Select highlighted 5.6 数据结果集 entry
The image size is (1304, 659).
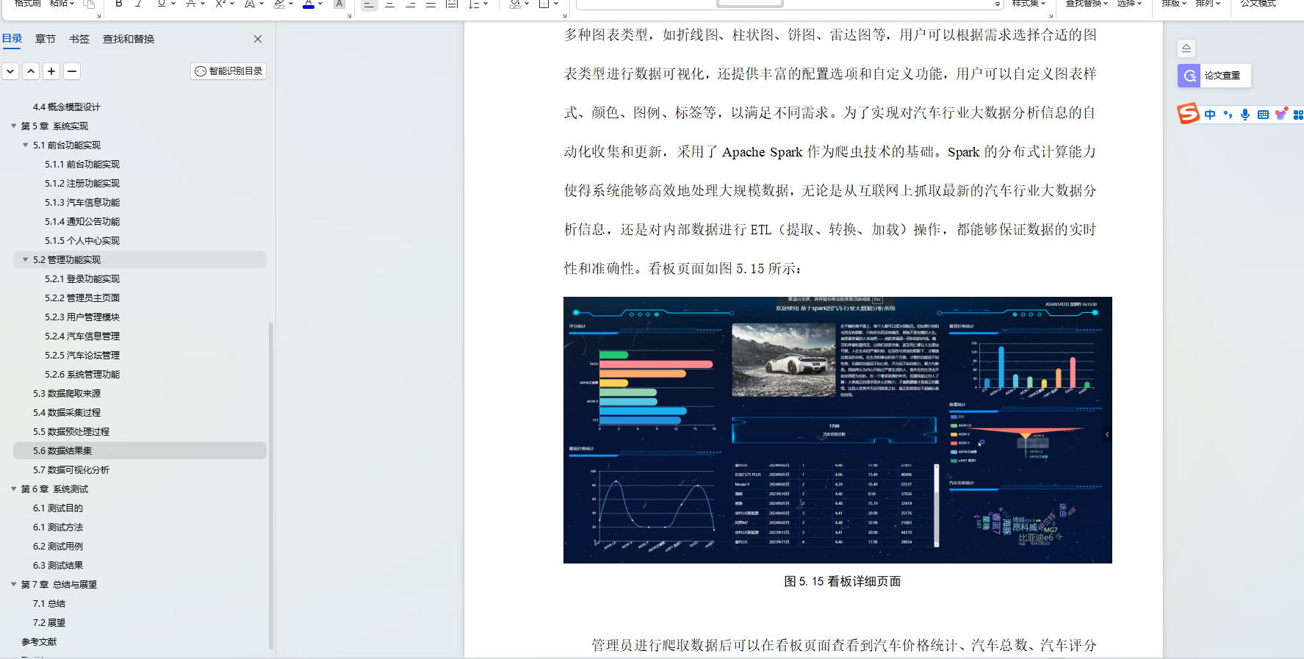coord(140,451)
